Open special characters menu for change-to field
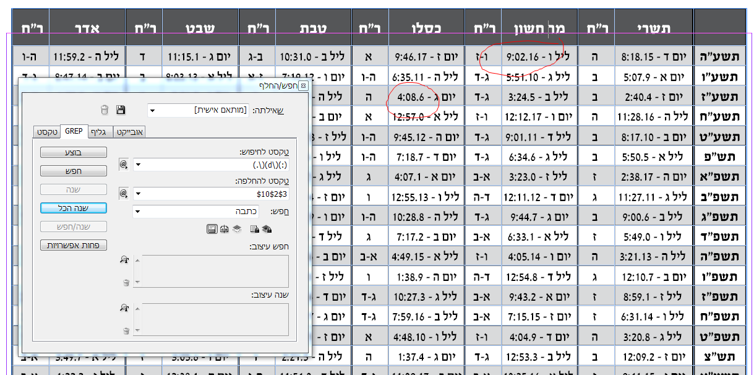The width and height of the screenshot is (754, 375). [x=123, y=194]
